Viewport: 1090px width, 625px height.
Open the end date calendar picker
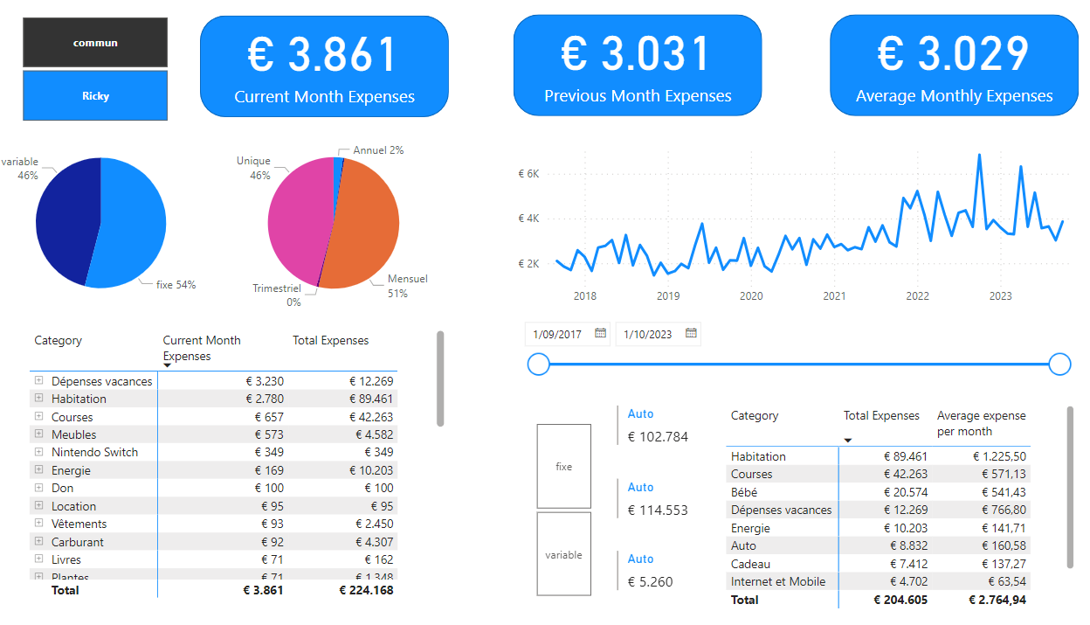(689, 333)
